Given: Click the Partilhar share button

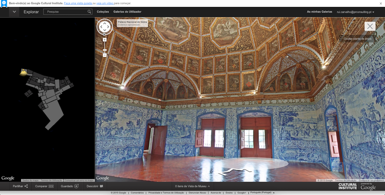Looking at the screenshot, I should point(20,186).
